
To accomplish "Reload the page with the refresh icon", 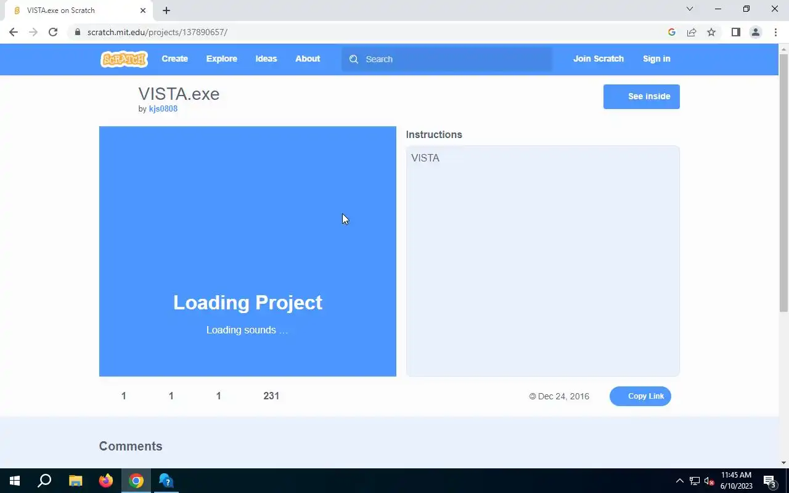I will pyautogui.click(x=53, y=32).
